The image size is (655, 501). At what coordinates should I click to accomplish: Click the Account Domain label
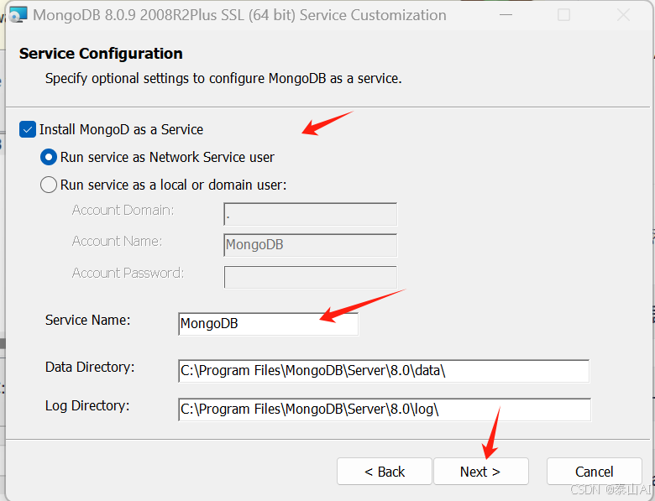coord(123,210)
